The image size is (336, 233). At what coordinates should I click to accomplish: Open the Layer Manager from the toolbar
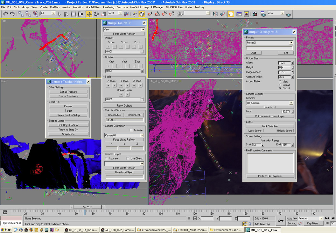point(231,14)
